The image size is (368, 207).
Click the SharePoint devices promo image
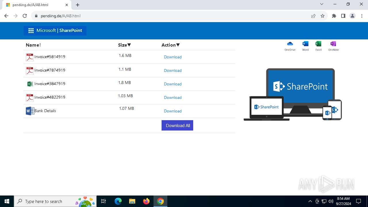[x=293, y=94]
